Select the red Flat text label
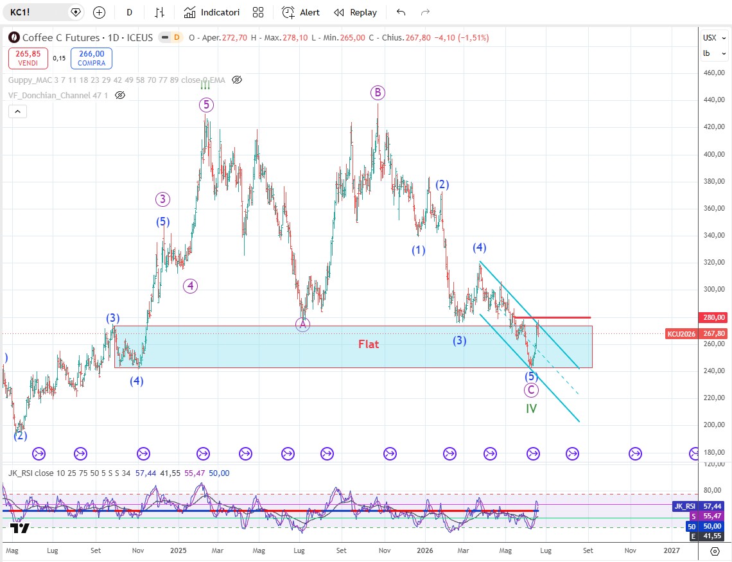732x562 pixels. point(369,344)
